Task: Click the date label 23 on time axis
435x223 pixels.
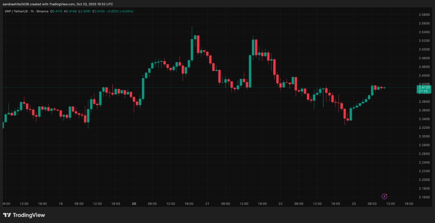Action: click(x=354, y=203)
